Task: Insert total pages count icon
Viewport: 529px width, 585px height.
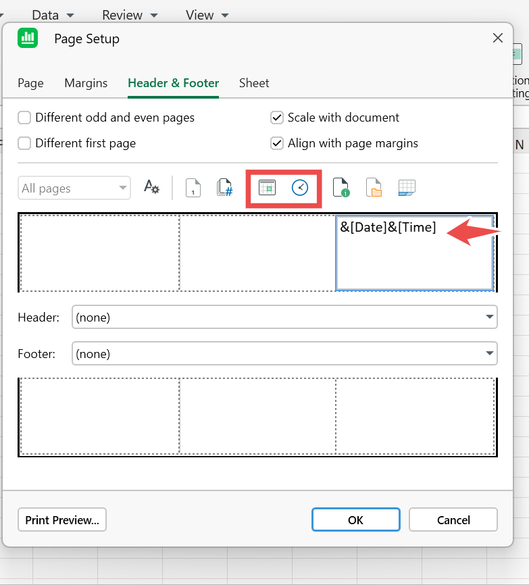Action: coord(224,187)
